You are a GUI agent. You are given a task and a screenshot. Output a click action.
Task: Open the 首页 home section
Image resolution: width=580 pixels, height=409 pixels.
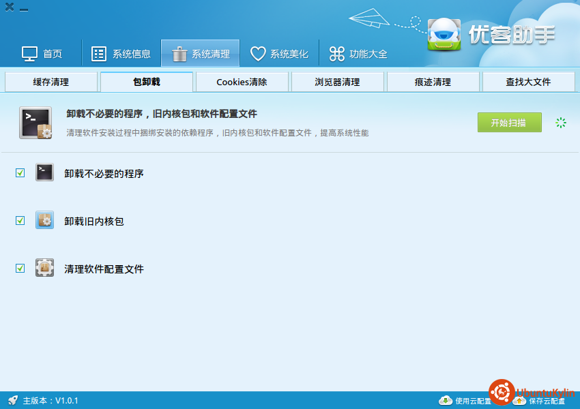pos(42,54)
